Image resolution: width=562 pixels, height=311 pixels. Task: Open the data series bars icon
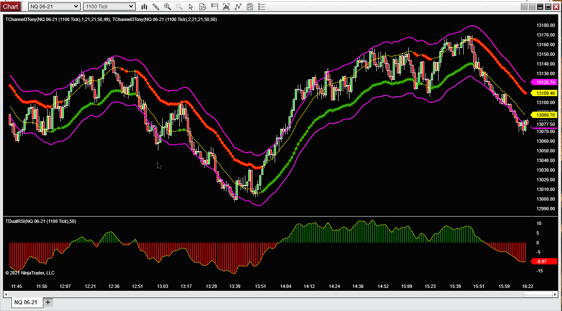(226, 6)
